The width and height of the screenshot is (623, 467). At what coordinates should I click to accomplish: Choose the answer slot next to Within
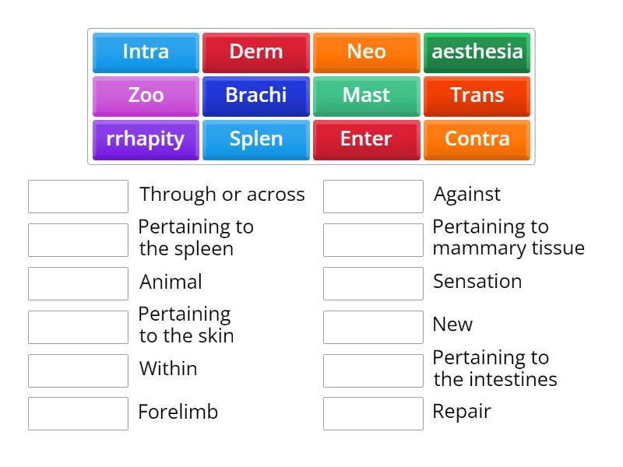[x=78, y=370]
